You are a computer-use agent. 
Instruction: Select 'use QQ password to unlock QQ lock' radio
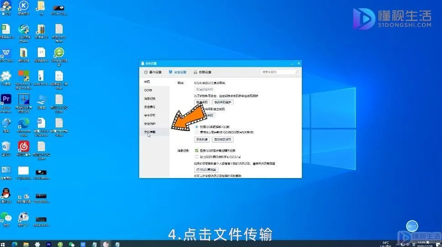point(197,127)
